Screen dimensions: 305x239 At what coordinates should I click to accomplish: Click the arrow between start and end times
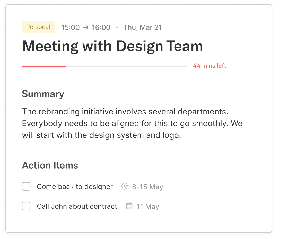pyautogui.click(x=86, y=27)
